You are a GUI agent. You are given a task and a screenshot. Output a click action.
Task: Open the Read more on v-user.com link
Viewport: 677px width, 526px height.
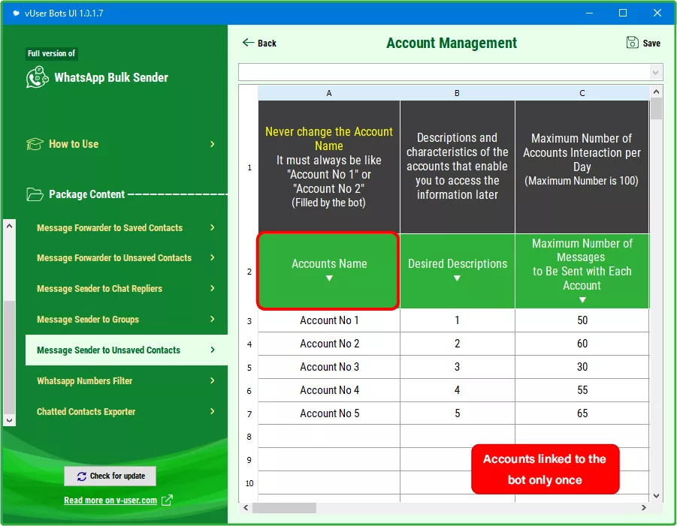click(x=110, y=500)
